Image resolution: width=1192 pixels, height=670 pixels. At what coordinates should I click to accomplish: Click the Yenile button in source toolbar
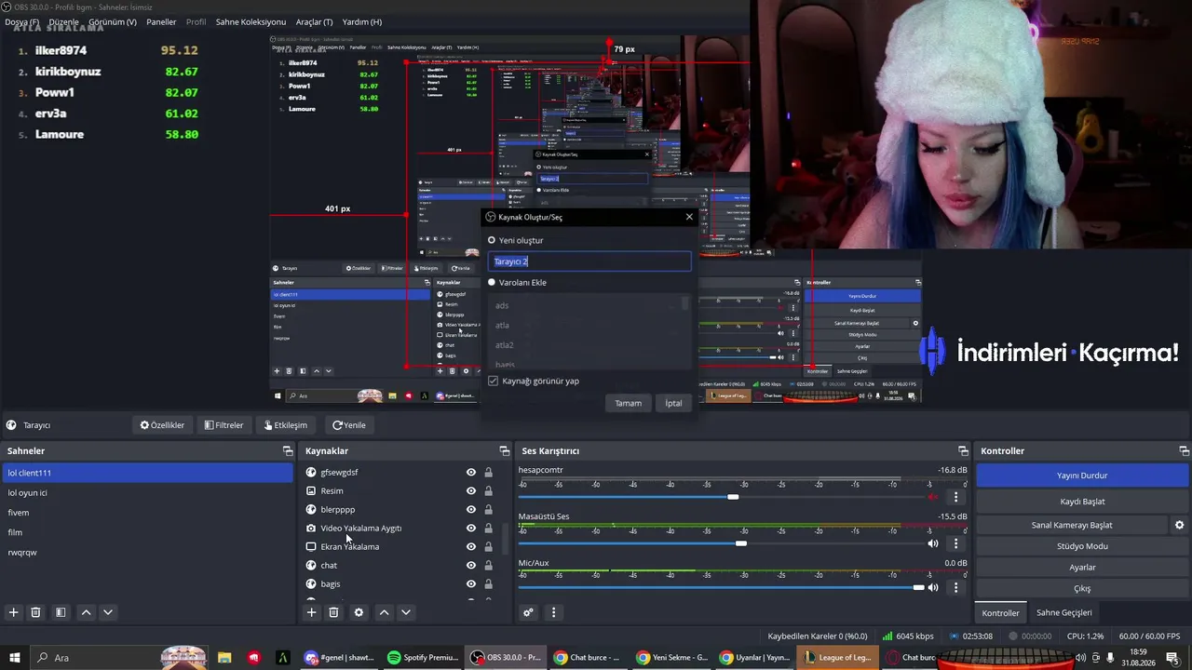point(349,425)
